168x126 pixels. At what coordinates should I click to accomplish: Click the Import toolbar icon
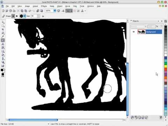click(38, 11)
